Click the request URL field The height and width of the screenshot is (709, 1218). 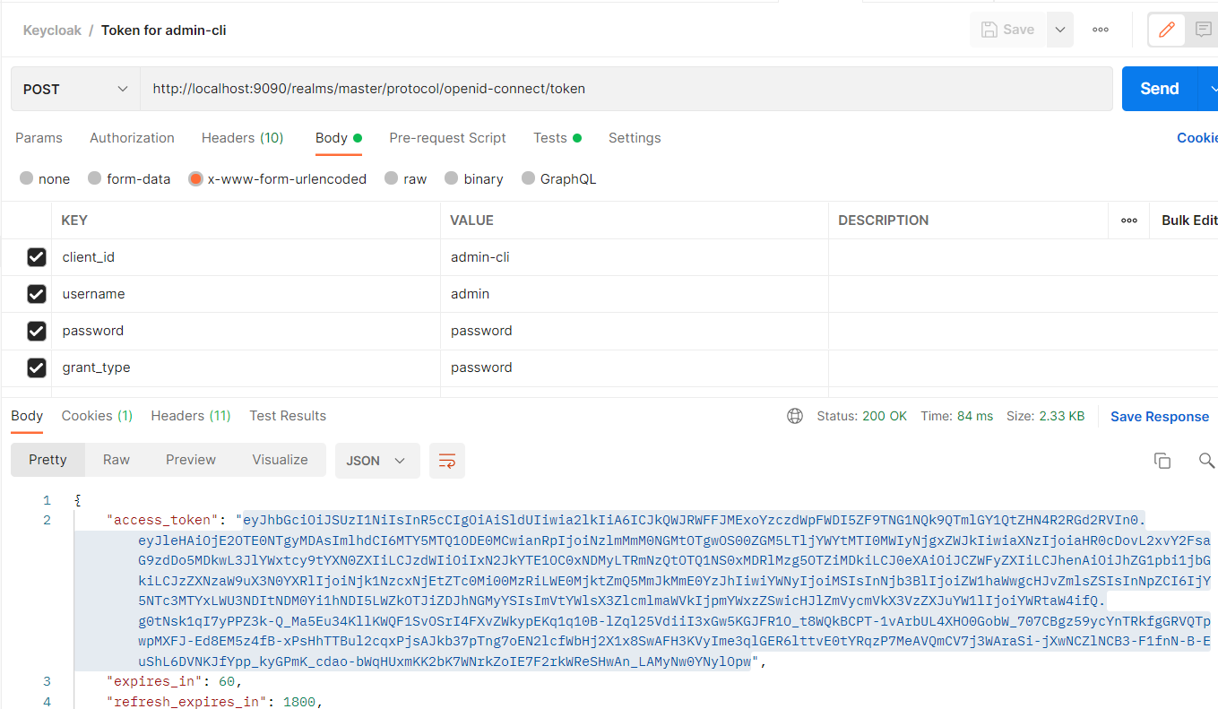pos(626,89)
